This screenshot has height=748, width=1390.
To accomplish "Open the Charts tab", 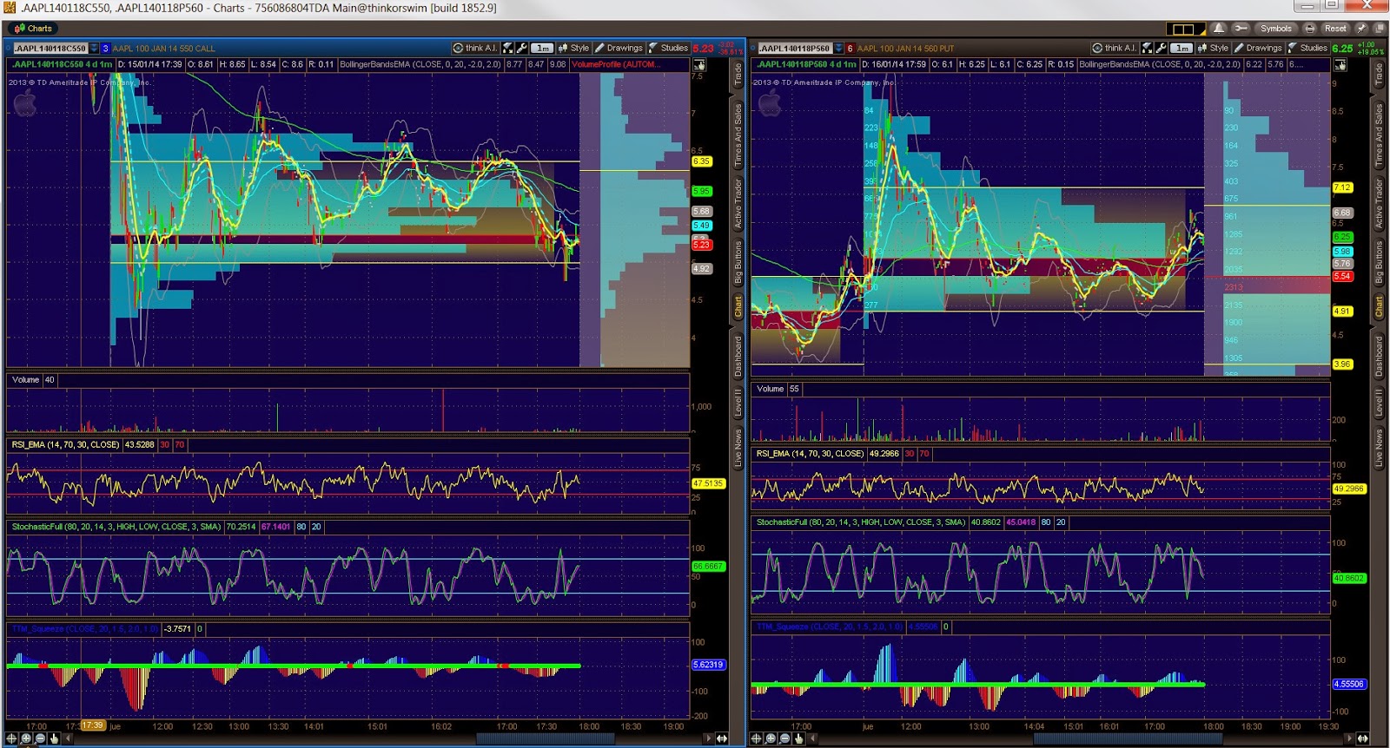I will tap(34, 29).
